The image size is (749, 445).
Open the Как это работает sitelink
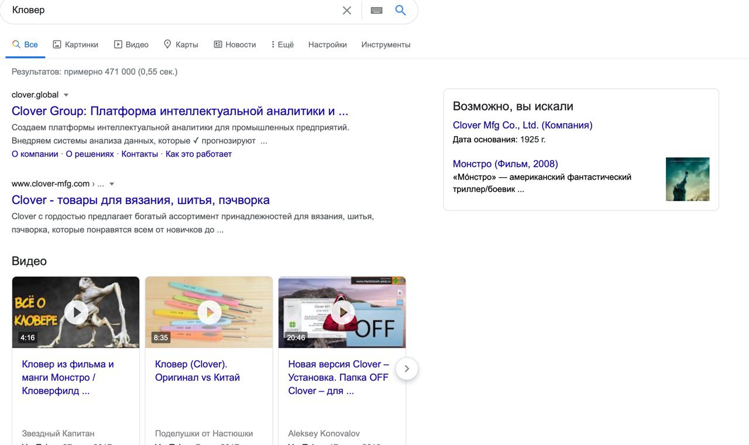199,154
